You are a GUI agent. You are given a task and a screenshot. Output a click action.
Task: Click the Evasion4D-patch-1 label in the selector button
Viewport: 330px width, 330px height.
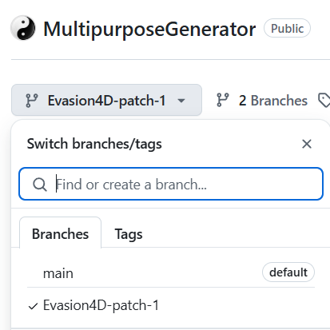(x=106, y=101)
